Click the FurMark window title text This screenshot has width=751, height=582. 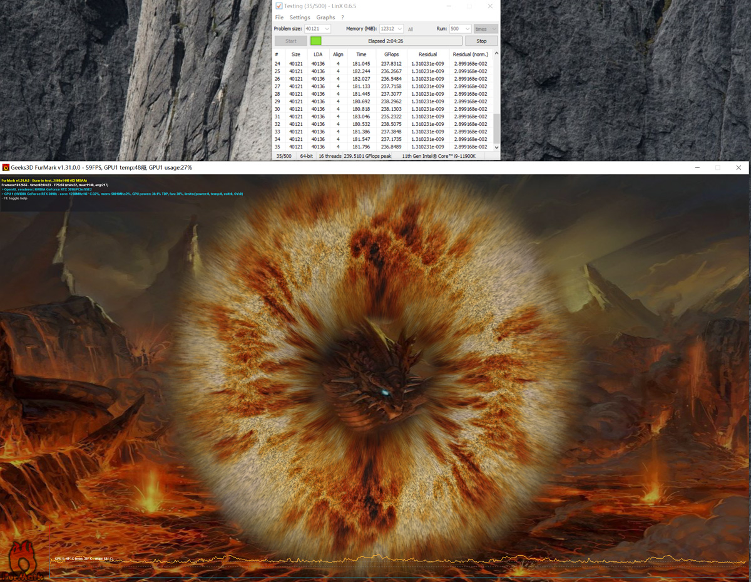[x=101, y=168]
